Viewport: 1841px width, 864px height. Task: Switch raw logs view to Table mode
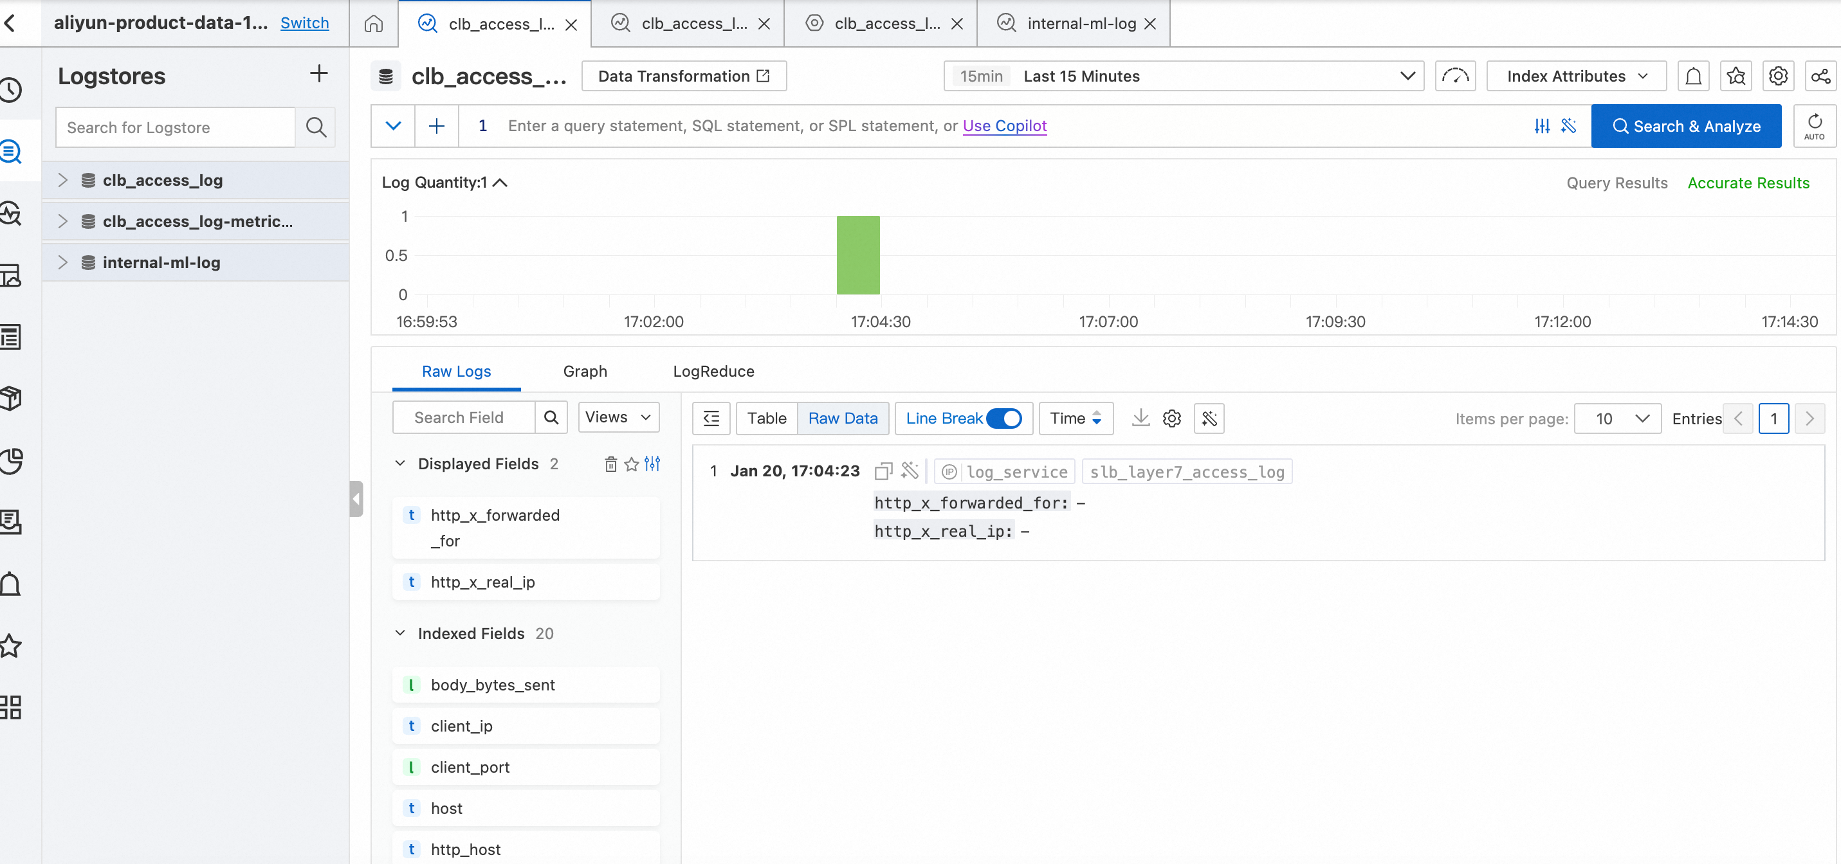coord(766,419)
